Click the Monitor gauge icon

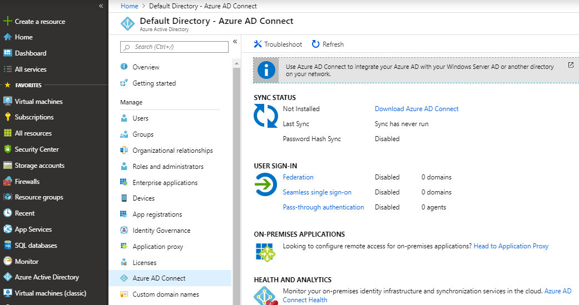coord(7,261)
